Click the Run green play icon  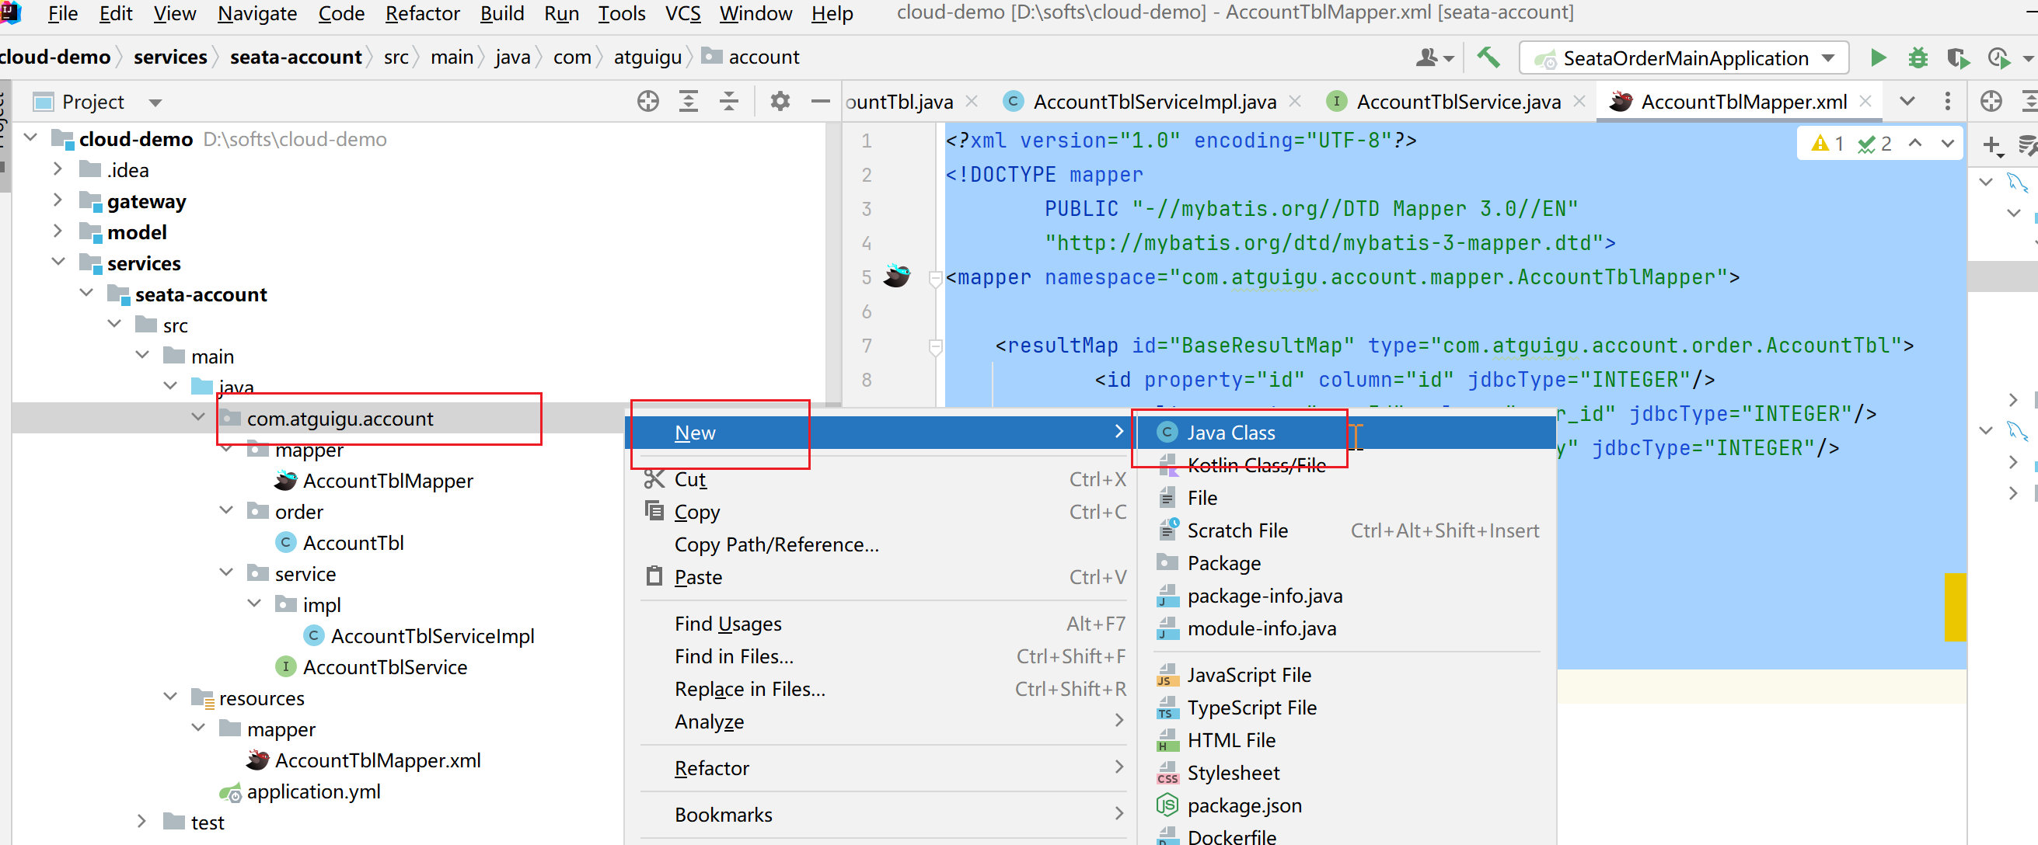click(1876, 57)
